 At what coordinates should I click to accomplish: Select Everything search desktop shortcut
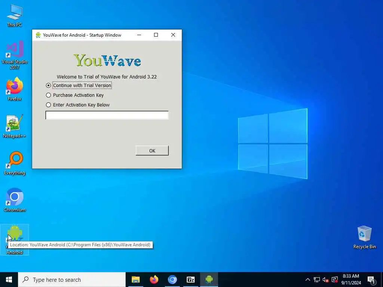[15, 163]
